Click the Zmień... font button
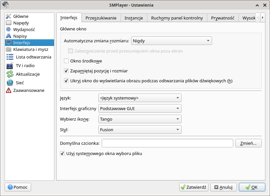The width and height of the screenshot is (270, 196). pos(248,143)
